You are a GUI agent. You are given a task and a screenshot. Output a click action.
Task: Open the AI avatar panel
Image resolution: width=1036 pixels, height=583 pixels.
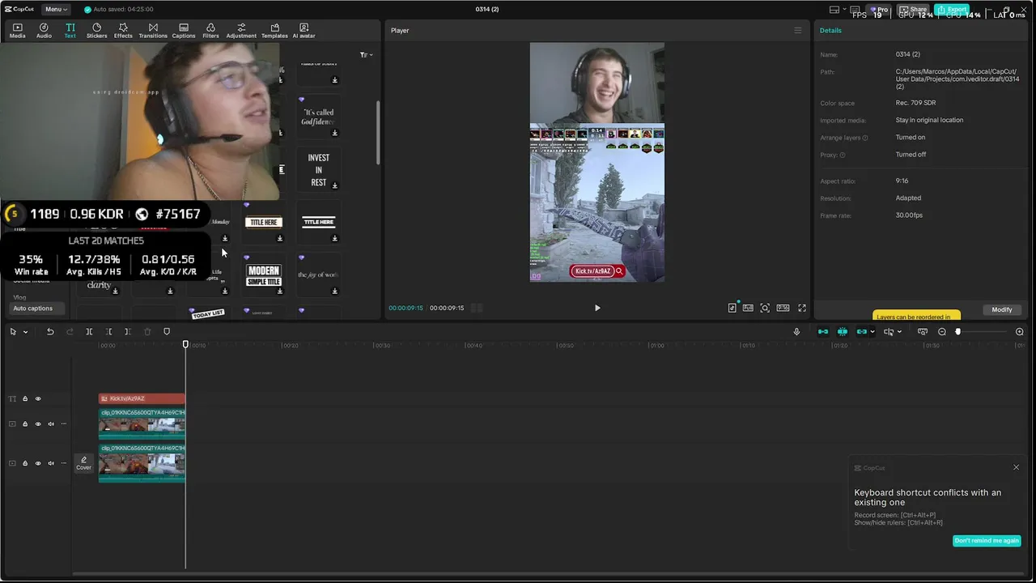(304, 31)
